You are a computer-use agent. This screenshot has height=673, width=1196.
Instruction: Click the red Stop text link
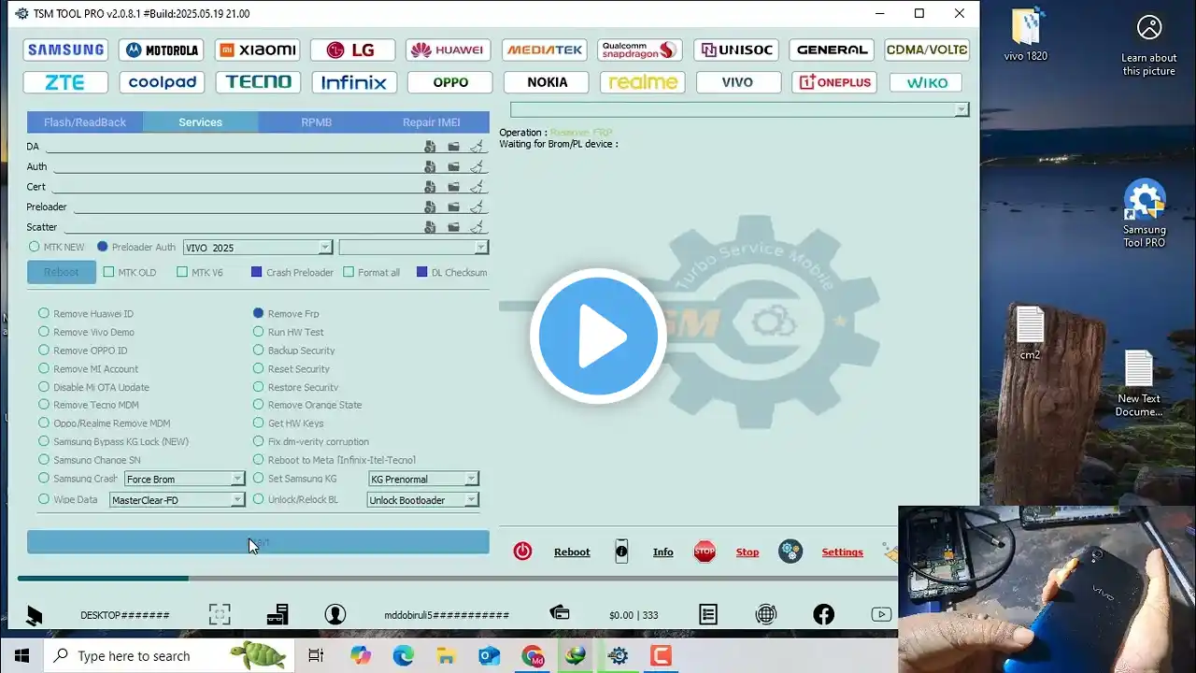coord(747,552)
